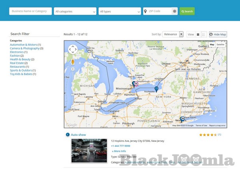Click the locate-me icon in ZIP field
240x172 pixels.
click(174, 11)
